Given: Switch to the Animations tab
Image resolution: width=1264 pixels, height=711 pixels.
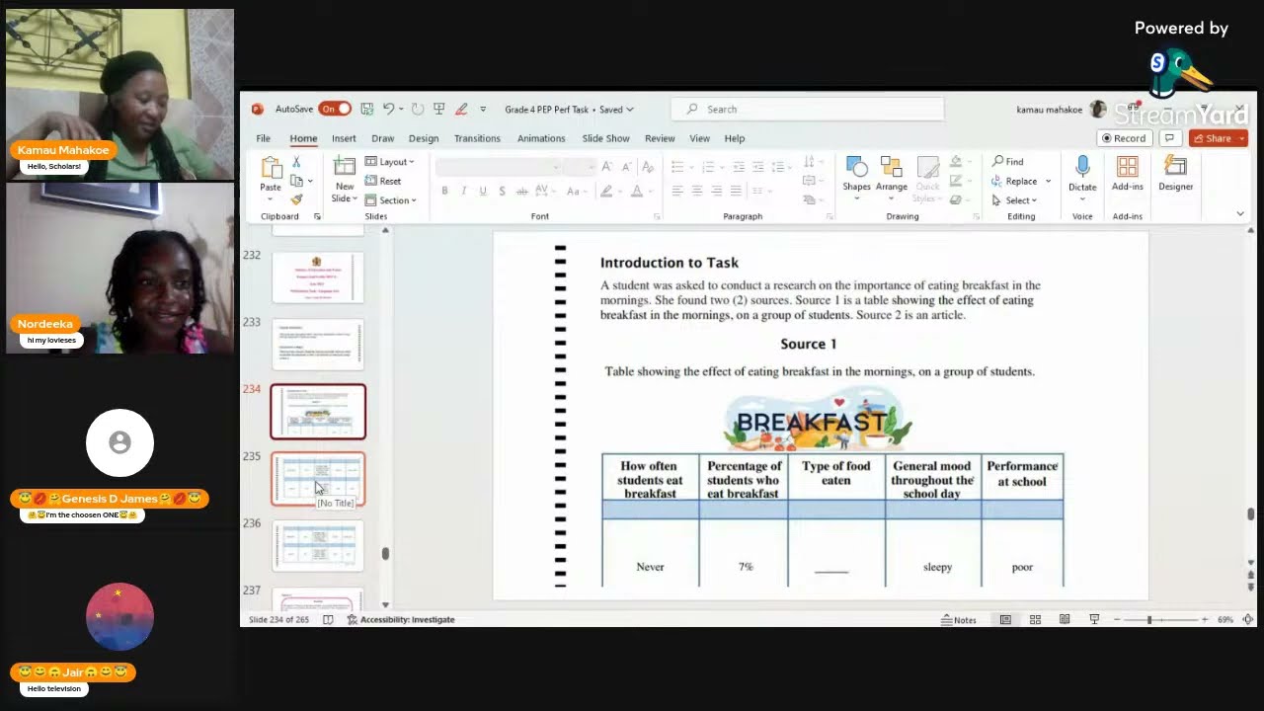Looking at the screenshot, I should tap(541, 138).
